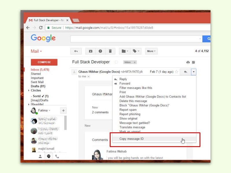Remove the Inbox label with x
This screenshot has width=231, height=173.
tap(135, 62)
